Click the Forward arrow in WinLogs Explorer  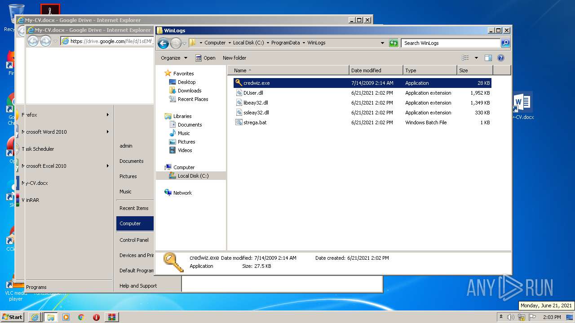[176, 43]
